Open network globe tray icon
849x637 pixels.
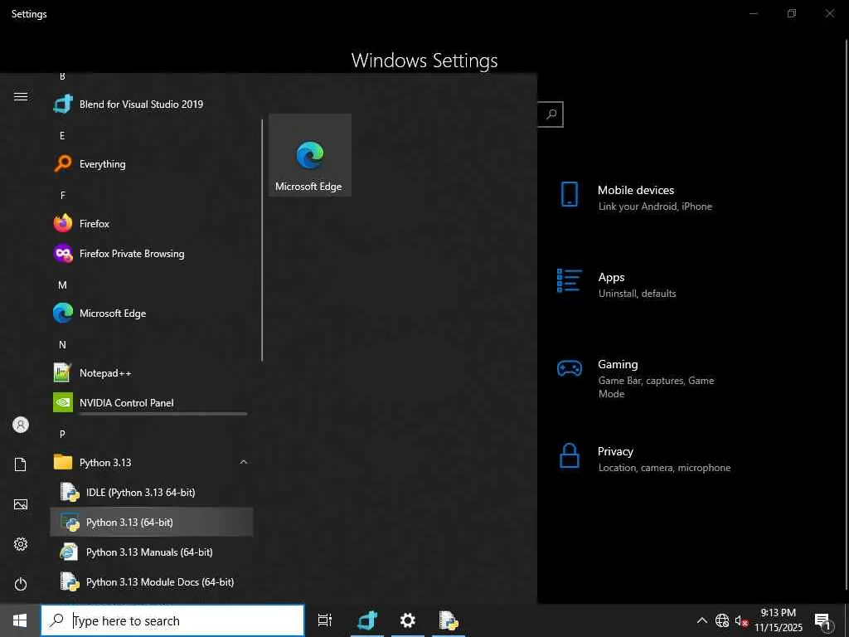tap(722, 620)
